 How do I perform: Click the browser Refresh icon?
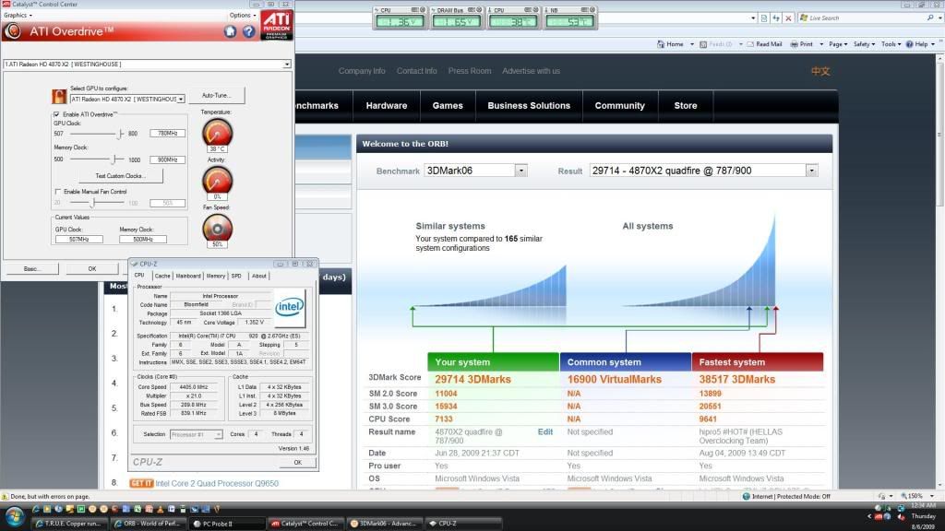776,18
